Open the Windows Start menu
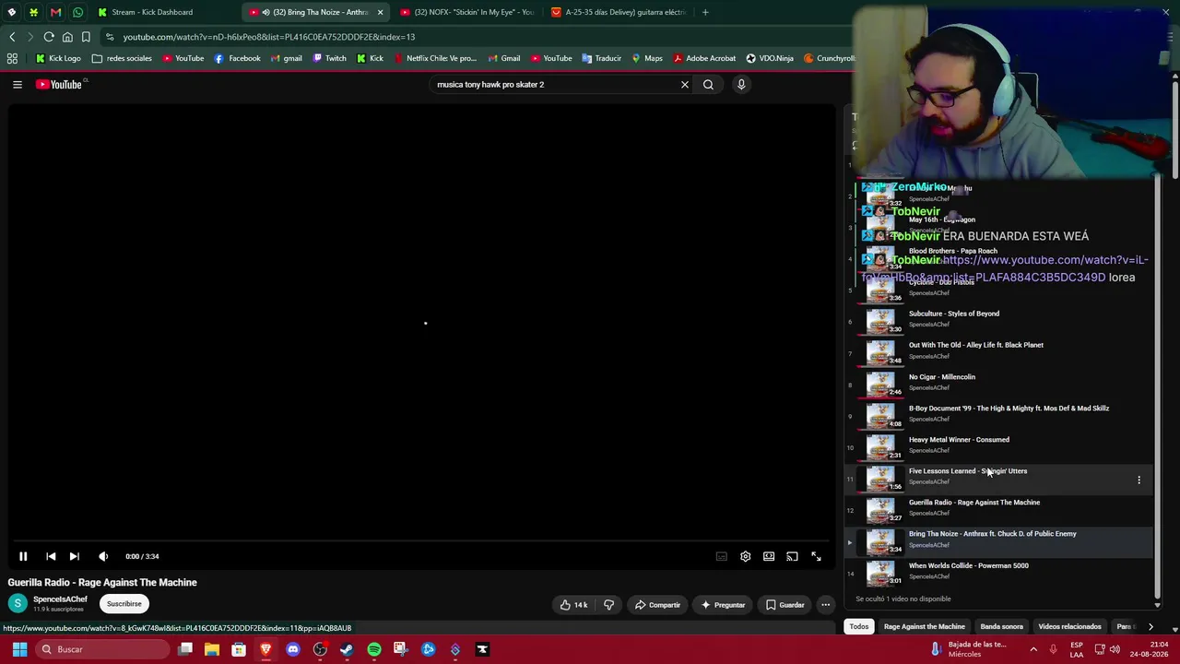 coord(19,649)
